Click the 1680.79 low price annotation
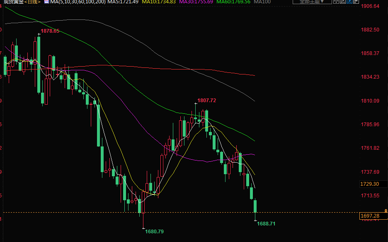Viewport: 388px width, 242px height. click(154, 232)
